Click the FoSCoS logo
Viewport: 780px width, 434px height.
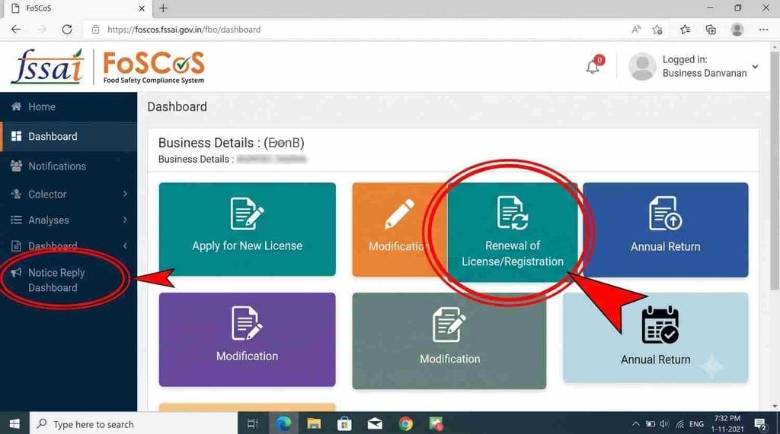(x=154, y=67)
